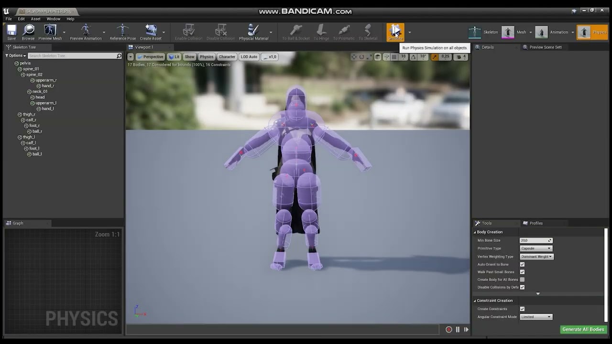Collapse the Constraint Creation section

pyautogui.click(x=475, y=301)
